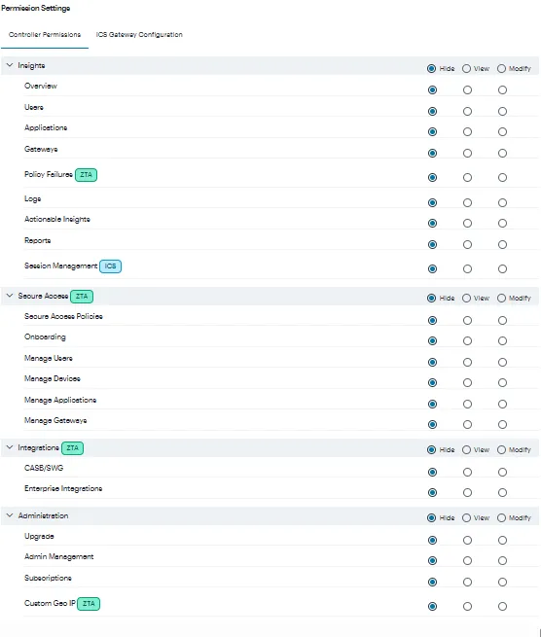Set Onboarding row to Modify
The height and width of the screenshot is (637, 541).
pyautogui.click(x=502, y=340)
